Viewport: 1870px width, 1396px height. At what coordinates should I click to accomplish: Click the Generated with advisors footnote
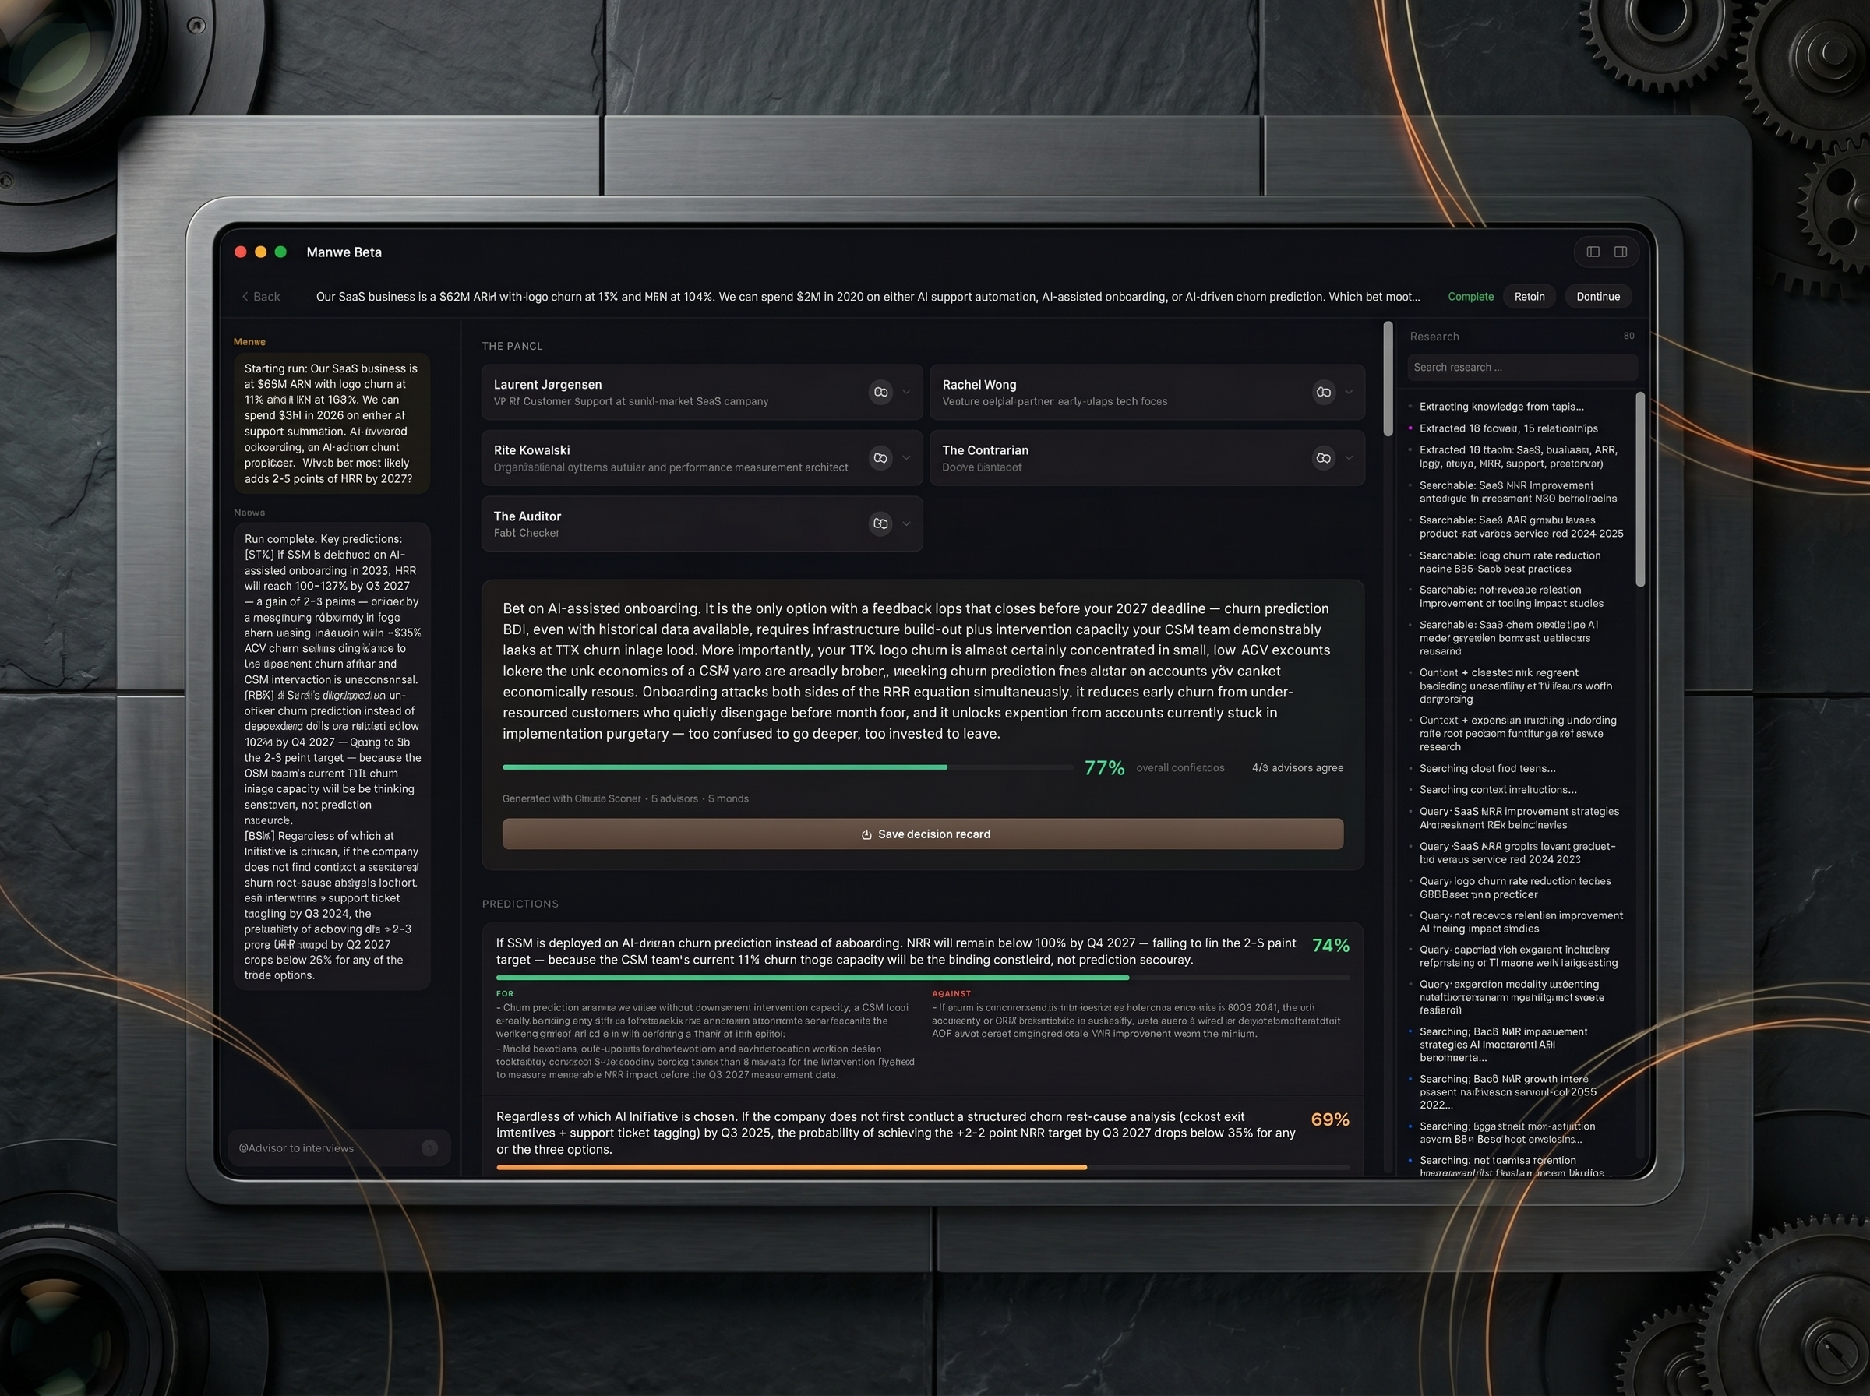point(626,798)
